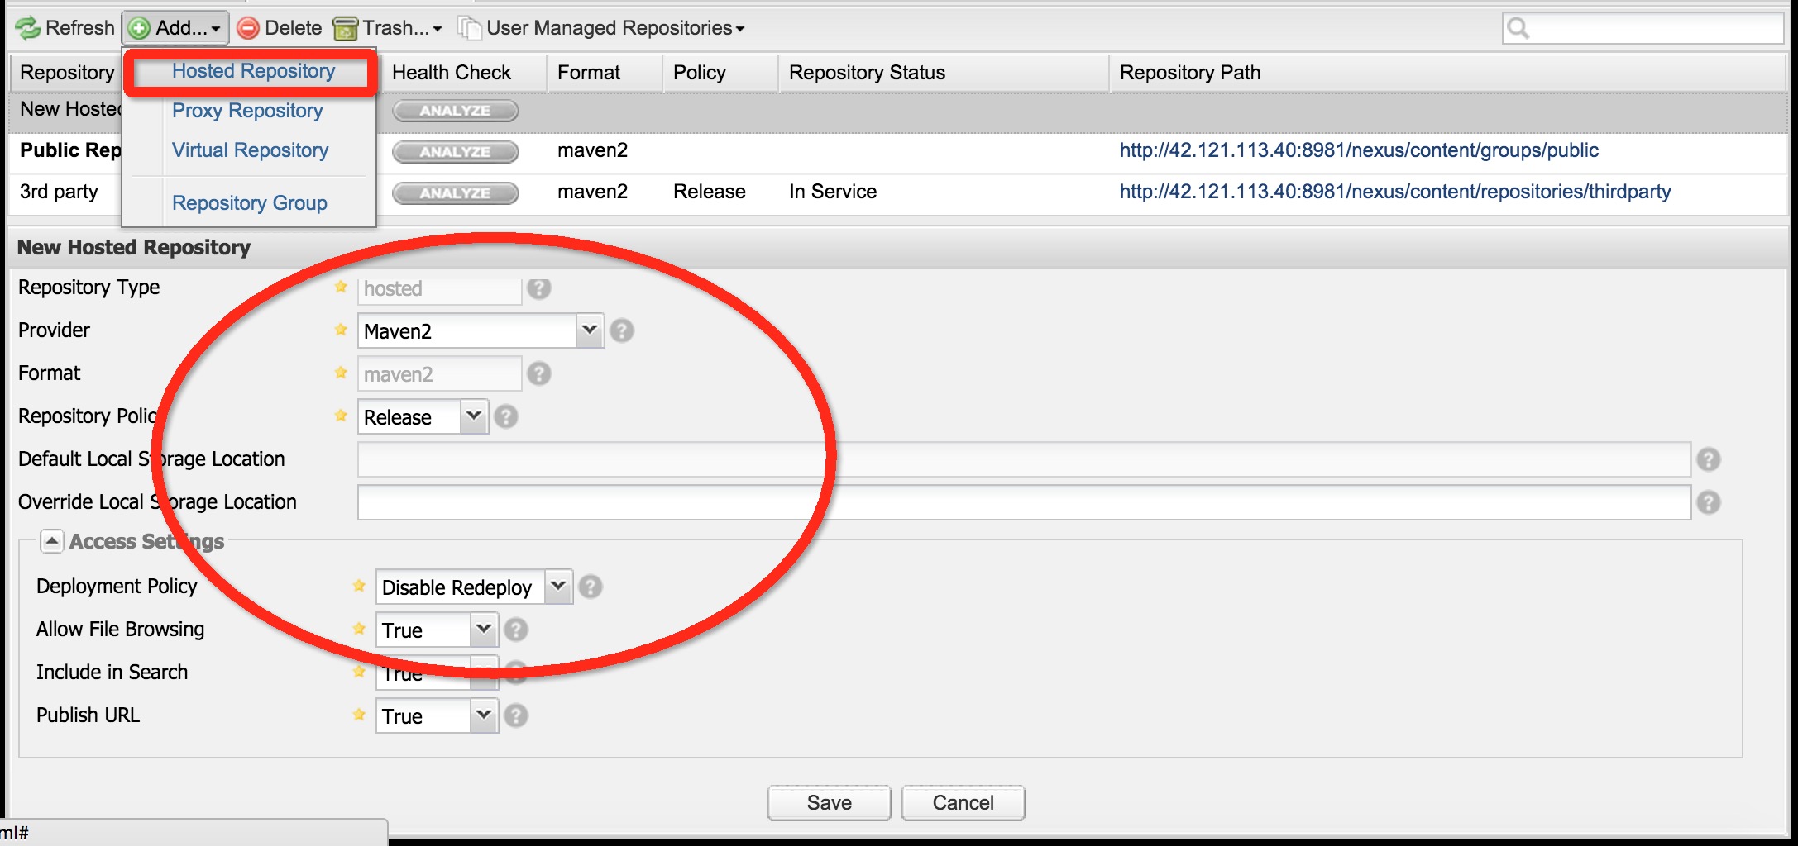Click the search magnifier icon
This screenshot has width=1798, height=846.
click(x=1518, y=28)
